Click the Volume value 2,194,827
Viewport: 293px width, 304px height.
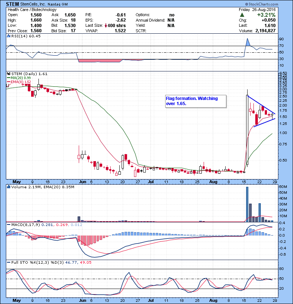pos(266,31)
